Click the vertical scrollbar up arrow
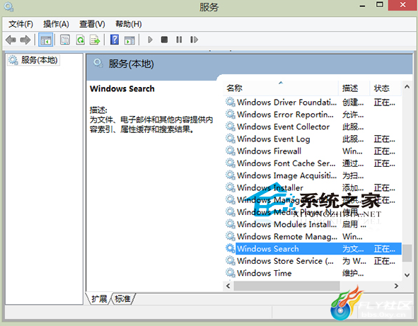This screenshot has height=326, width=418. [x=407, y=87]
